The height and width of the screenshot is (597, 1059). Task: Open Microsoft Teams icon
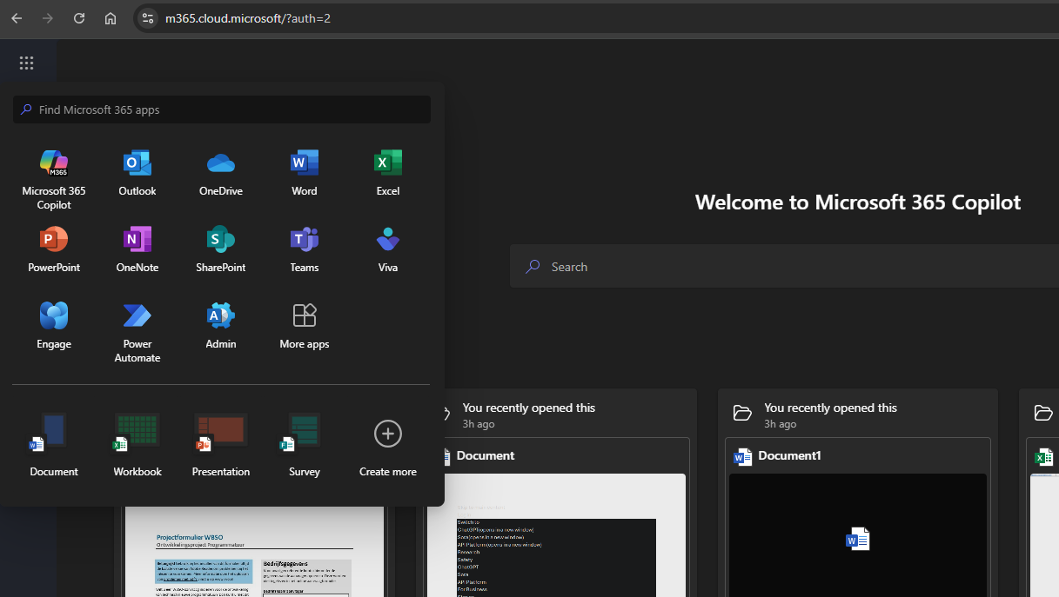pos(305,240)
